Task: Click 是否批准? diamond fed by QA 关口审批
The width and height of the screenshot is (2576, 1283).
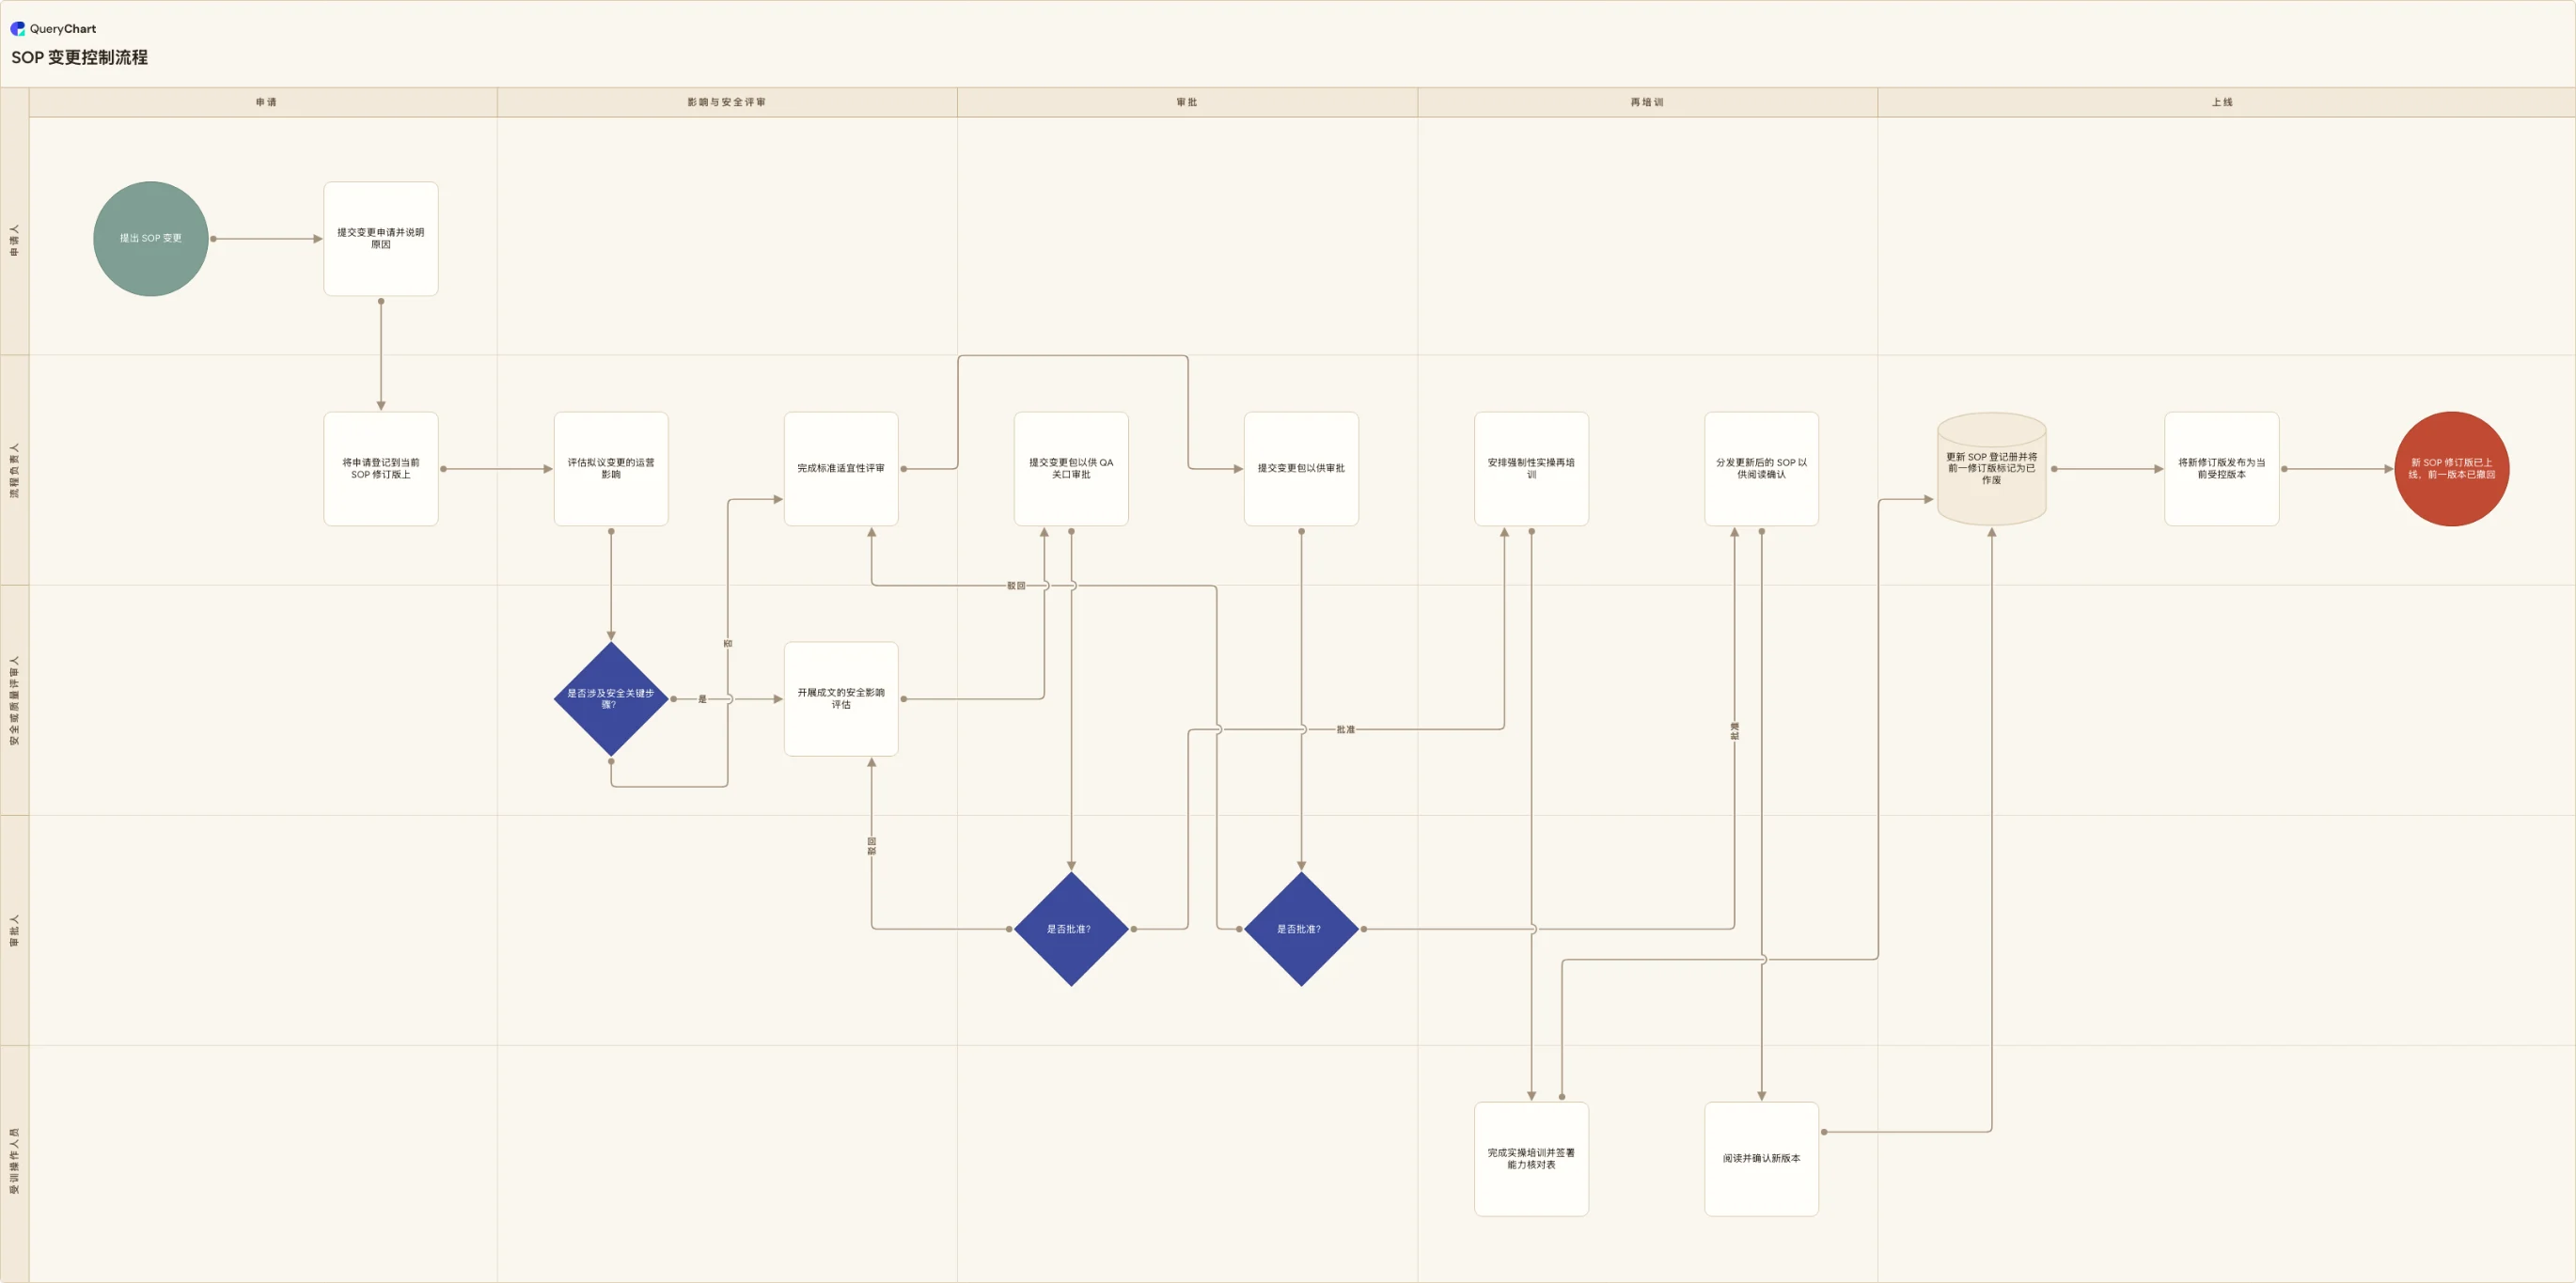Action: [x=1071, y=929]
